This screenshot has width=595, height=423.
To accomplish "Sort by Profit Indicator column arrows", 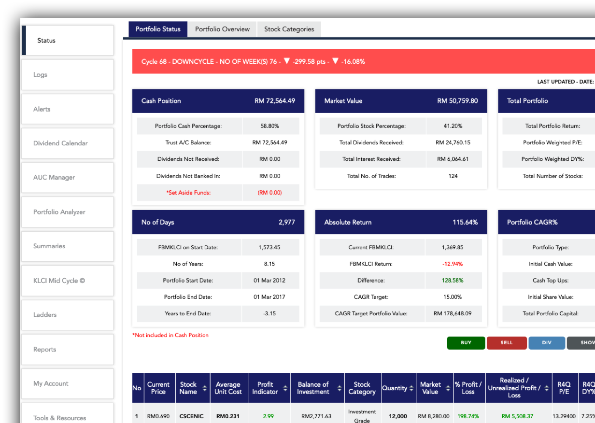I will pos(285,388).
